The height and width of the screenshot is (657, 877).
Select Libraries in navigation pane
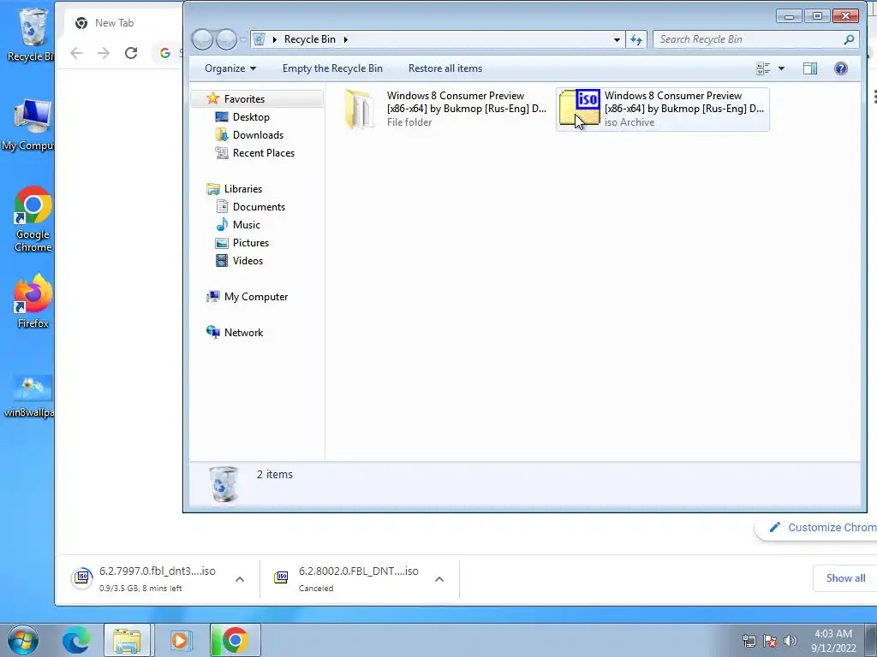coord(242,189)
